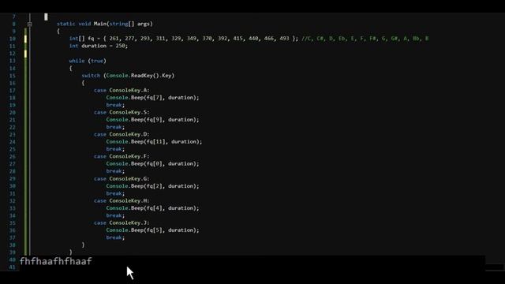Image resolution: width=505 pixels, height=284 pixels.
Task: Click line number 10 in the gutter
Action: pyautogui.click(x=13, y=39)
